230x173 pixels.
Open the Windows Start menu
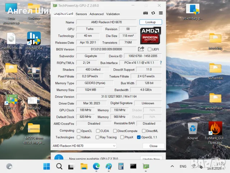pyautogui.click(x=47, y=167)
